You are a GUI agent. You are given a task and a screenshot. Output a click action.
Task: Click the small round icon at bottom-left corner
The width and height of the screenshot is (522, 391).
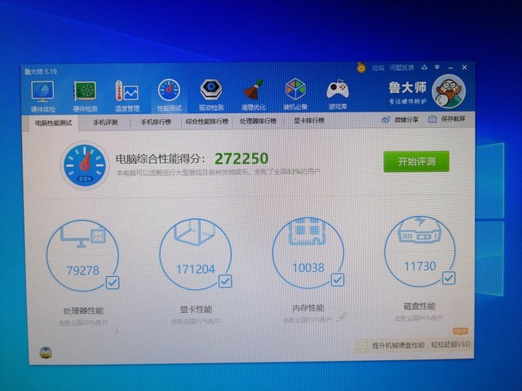tap(46, 353)
